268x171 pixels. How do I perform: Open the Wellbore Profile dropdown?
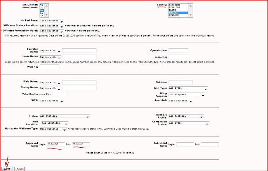(x=186, y=116)
